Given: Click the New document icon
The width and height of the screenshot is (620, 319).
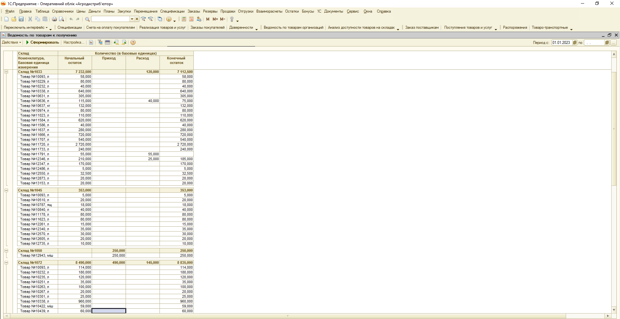Looking at the screenshot, I should point(6,19).
